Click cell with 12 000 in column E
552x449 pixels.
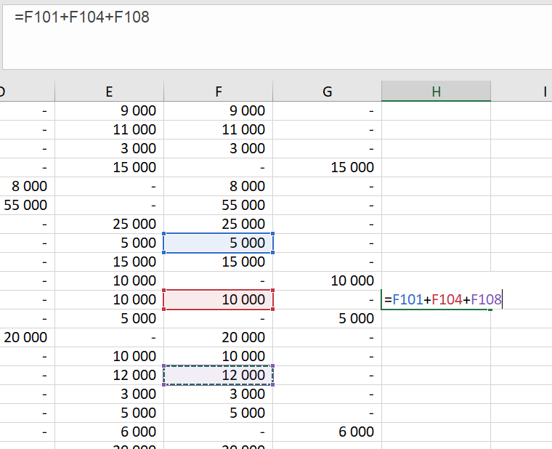(x=109, y=375)
